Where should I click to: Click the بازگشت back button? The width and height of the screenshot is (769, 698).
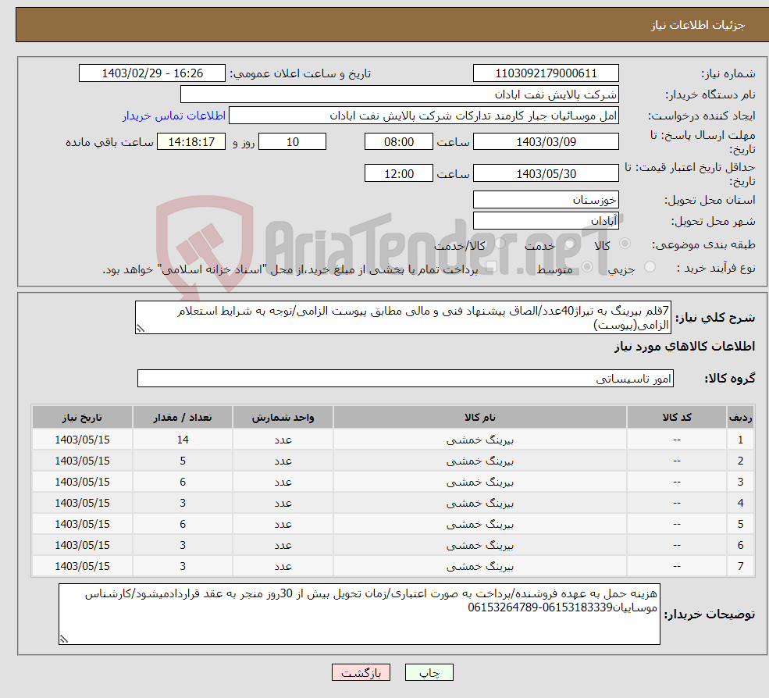[x=361, y=672]
